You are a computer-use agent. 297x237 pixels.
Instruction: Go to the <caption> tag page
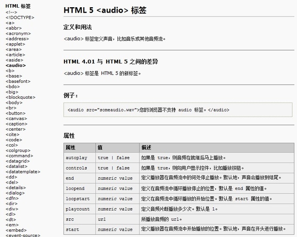tap(17, 124)
